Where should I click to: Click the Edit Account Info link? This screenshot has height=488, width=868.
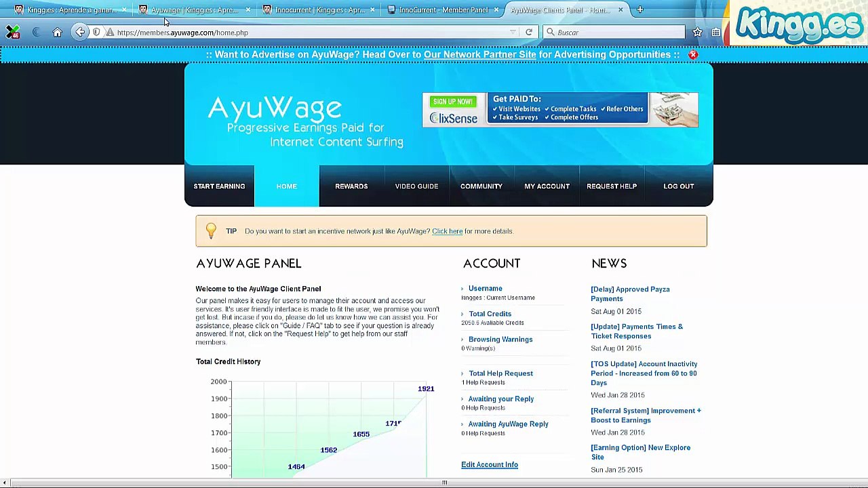[x=490, y=465]
